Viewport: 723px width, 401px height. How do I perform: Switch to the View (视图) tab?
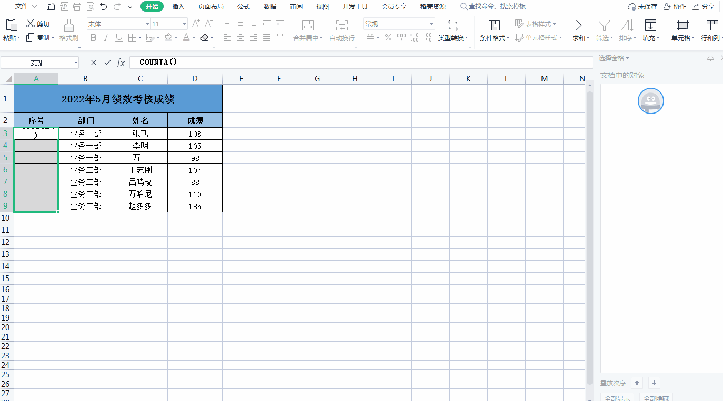tap(323, 6)
